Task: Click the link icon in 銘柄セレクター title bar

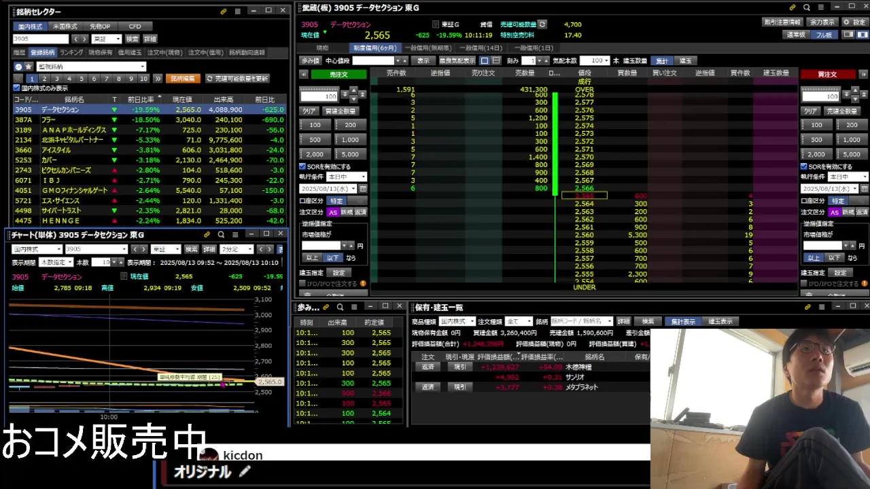Action: point(224,12)
